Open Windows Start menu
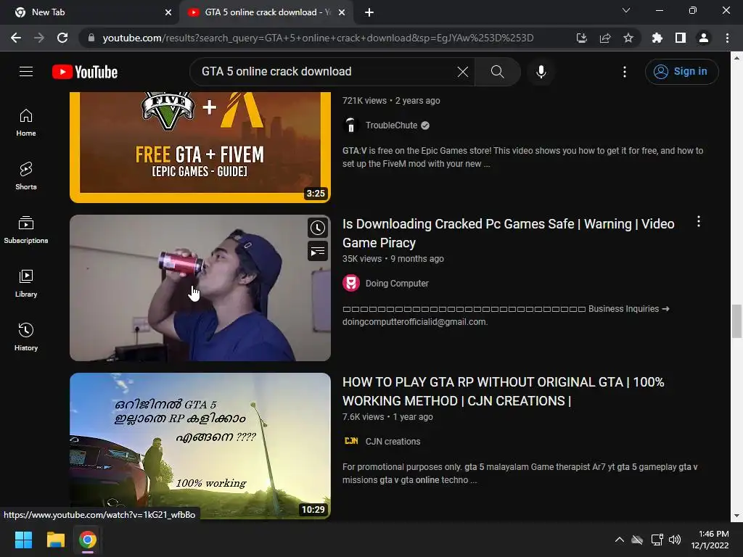 coord(23,540)
